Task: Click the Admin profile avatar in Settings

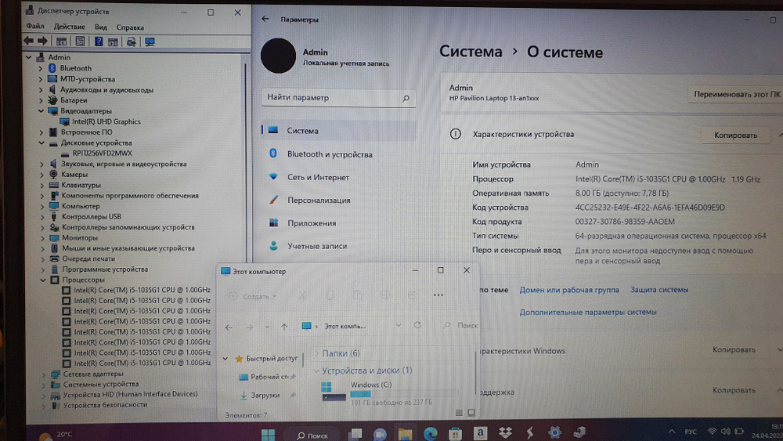Action: coord(278,56)
